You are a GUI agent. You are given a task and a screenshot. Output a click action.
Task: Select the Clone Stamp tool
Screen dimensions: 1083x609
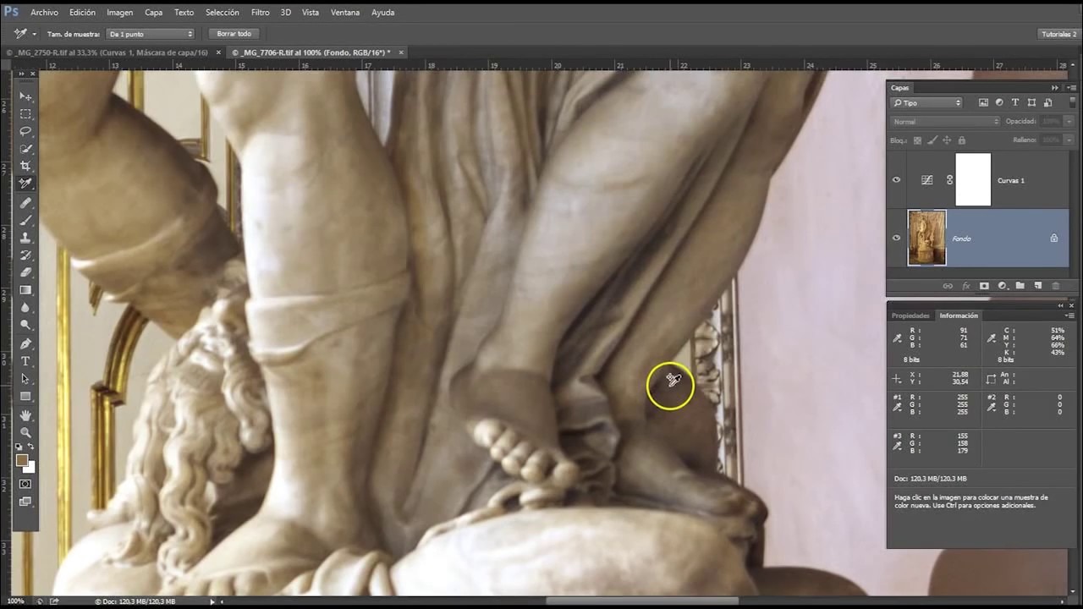25,238
